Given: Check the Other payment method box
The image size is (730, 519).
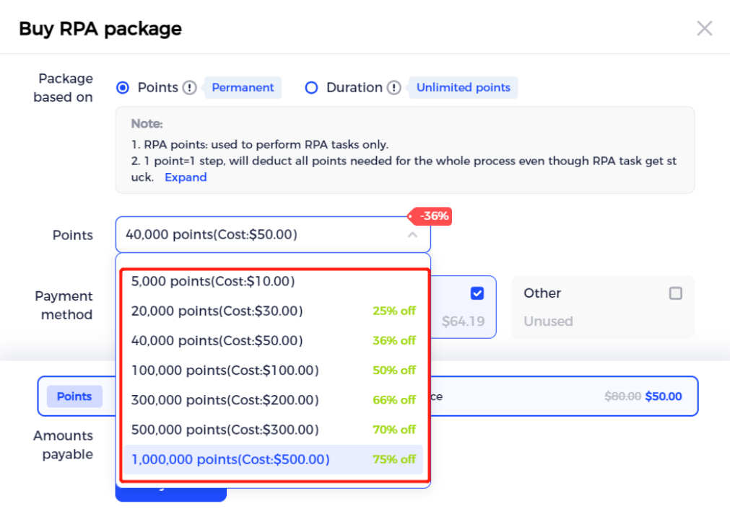Looking at the screenshot, I should (x=676, y=293).
